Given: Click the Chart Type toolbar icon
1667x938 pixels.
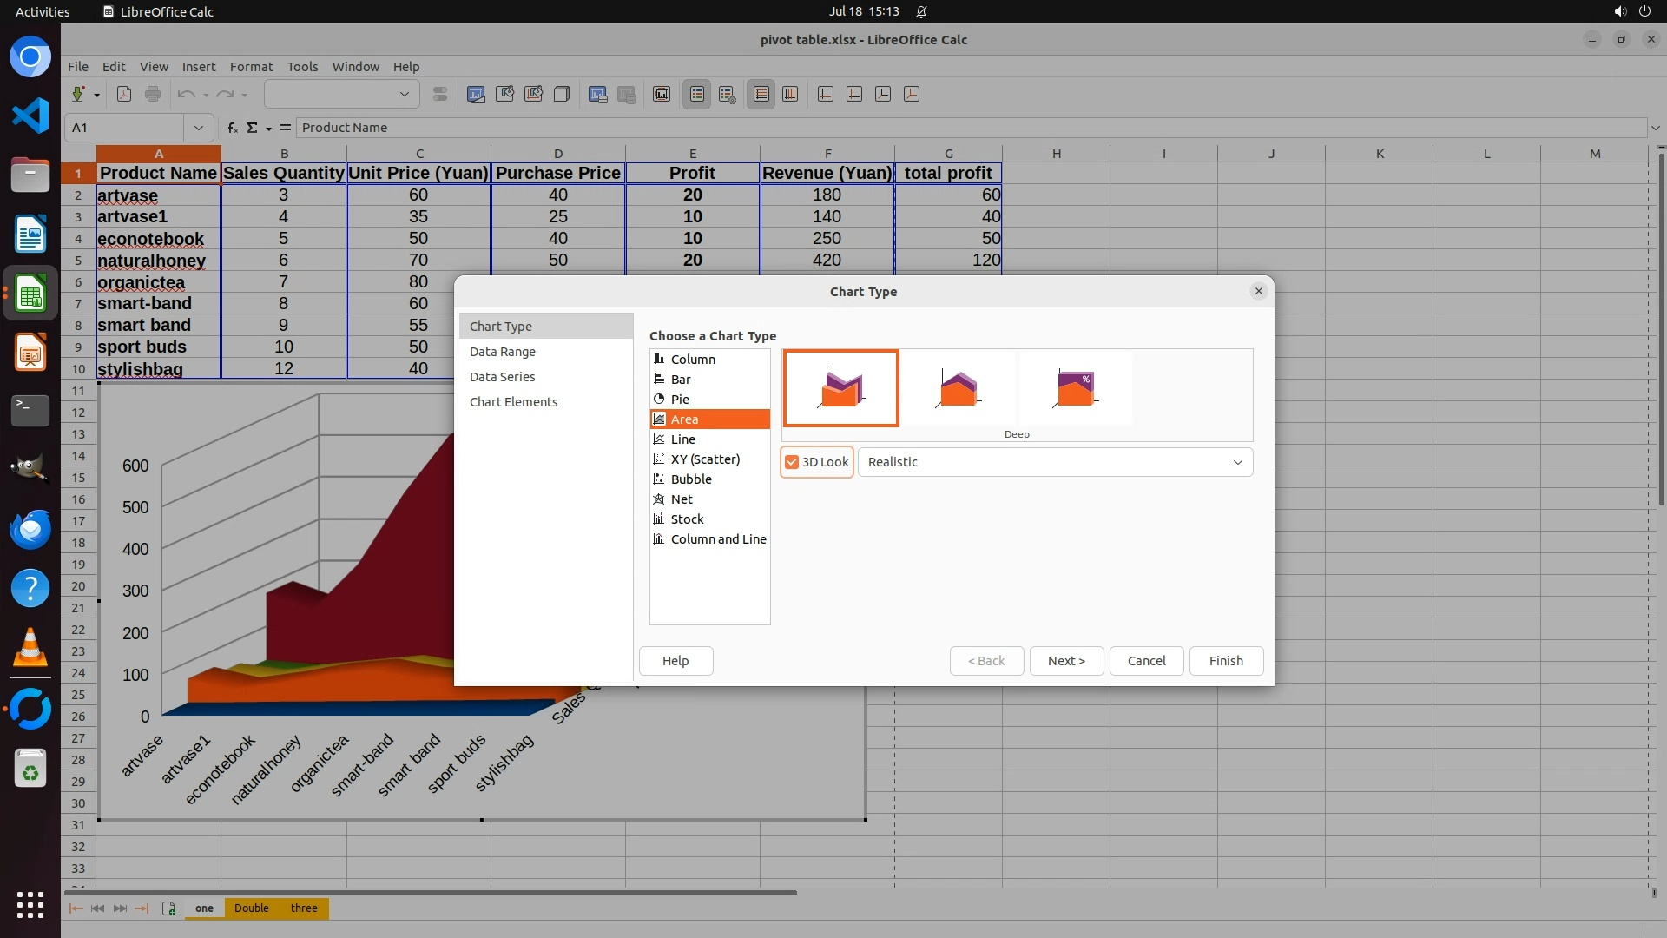Looking at the screenshot, I should (476, 94).
